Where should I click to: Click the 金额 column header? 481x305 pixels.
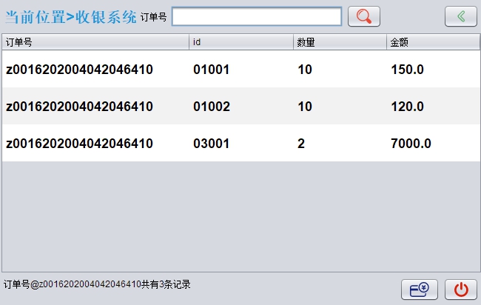point(433,42)
